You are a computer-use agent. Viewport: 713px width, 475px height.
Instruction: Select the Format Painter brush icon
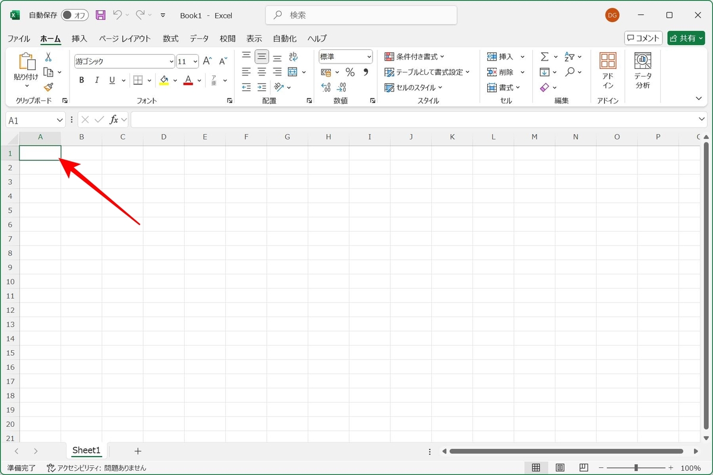coord(48,87)
